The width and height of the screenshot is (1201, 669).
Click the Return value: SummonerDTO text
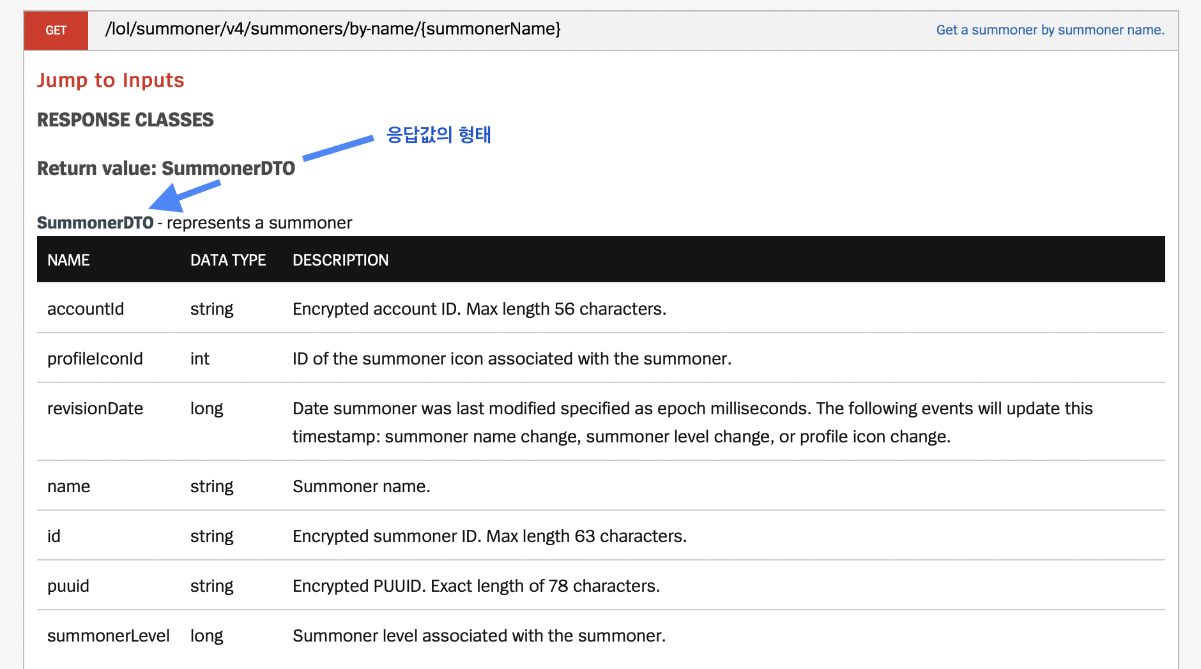tap(166, 168)
